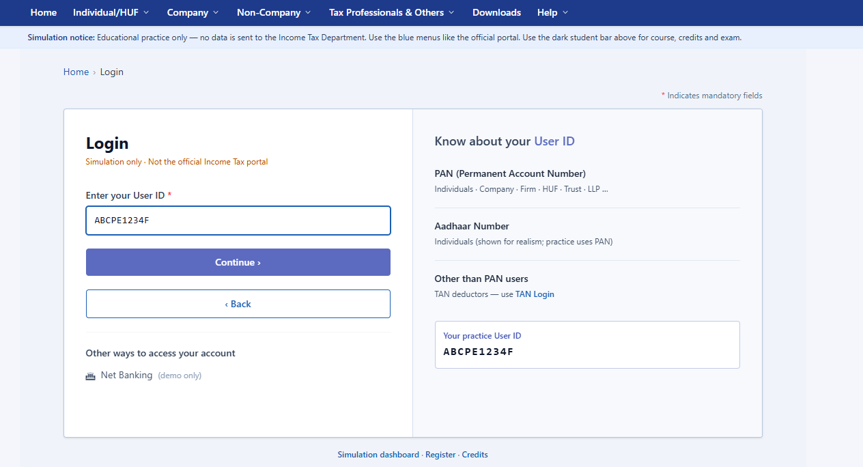Open the Register footer link

[440, 455]
